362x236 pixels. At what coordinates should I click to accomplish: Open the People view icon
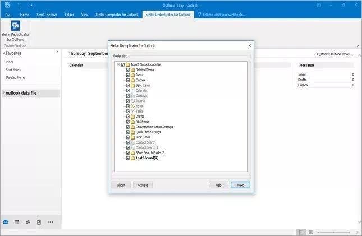28,222
